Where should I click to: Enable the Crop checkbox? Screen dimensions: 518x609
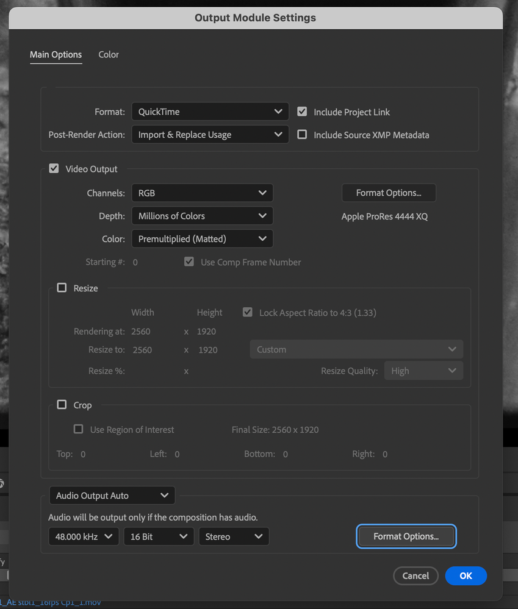[62, 405]
